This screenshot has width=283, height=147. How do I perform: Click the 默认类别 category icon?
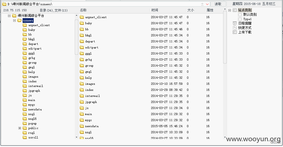coord(240,15)
